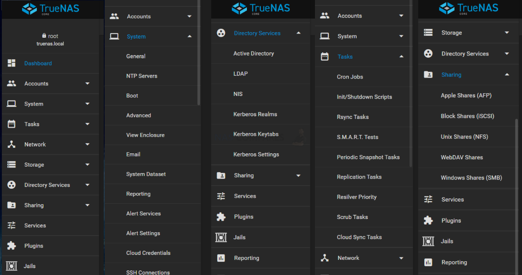Screen dimensions: 522x275
Task: Click the Storage icon in the root-user panel
Action: [x=11, y=165]
